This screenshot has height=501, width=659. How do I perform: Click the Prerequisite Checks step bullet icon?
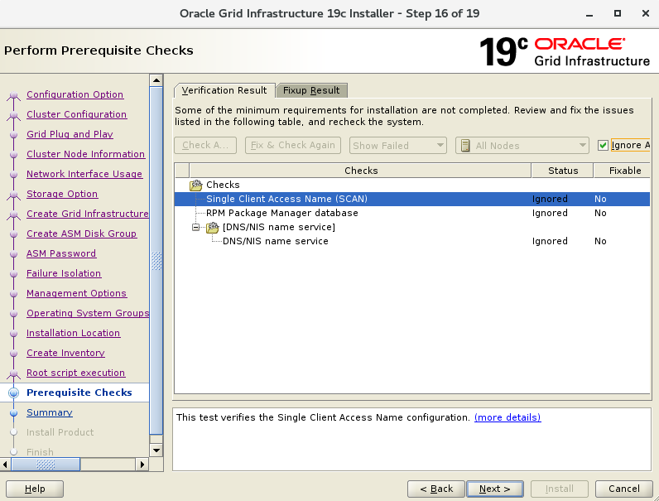pyautogui.click(x=13, y=393)
